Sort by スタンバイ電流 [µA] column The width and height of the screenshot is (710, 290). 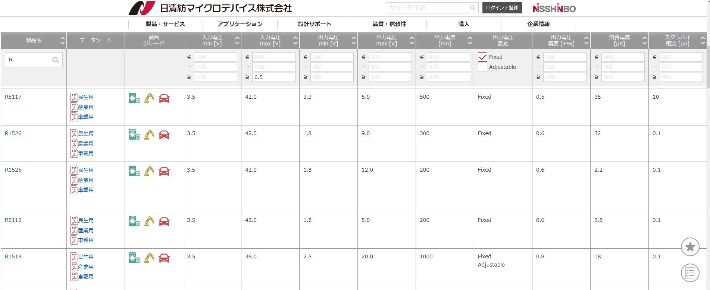(703, 40)
